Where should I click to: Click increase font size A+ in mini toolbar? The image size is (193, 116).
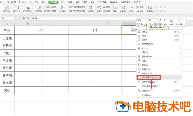161,20
